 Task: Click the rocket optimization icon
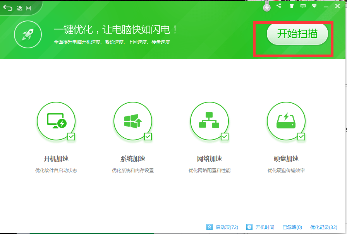[28, 34]
